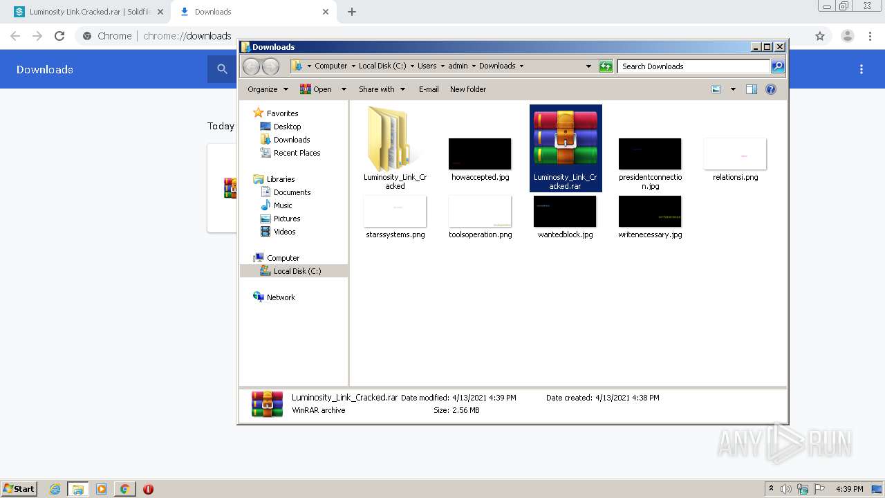This screenshot has width=885, height=498.
Task: Bookmark this page with star icon
Action: coord(820,36)
